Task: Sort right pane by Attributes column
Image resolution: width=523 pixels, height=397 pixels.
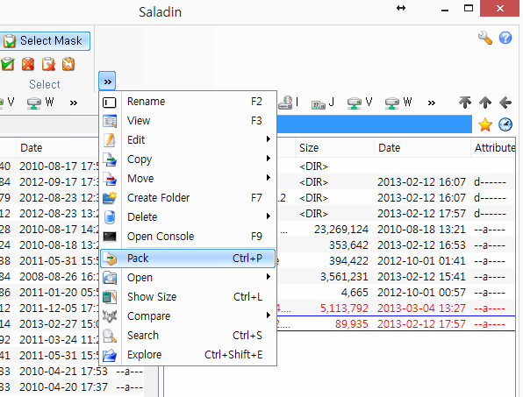Action: (x=493, y=147)
